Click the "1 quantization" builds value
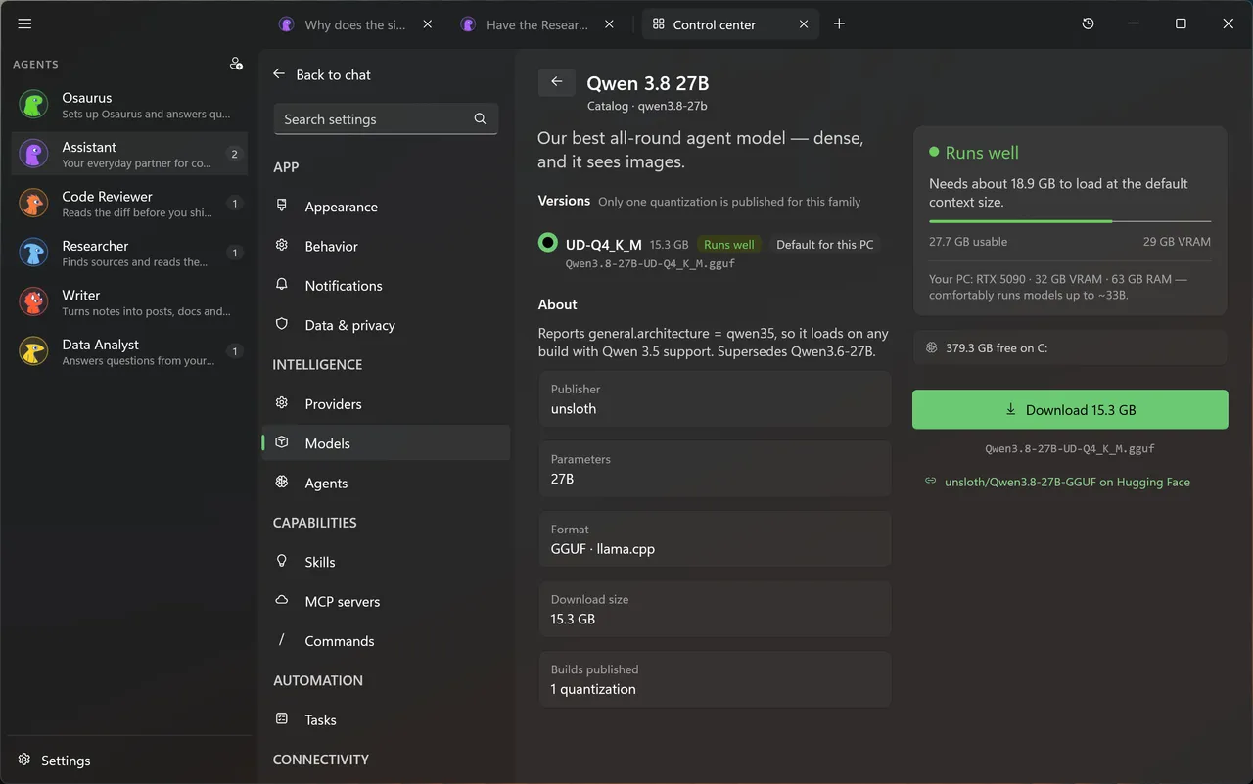The image size is (1253, 784). tap(593, 689)
